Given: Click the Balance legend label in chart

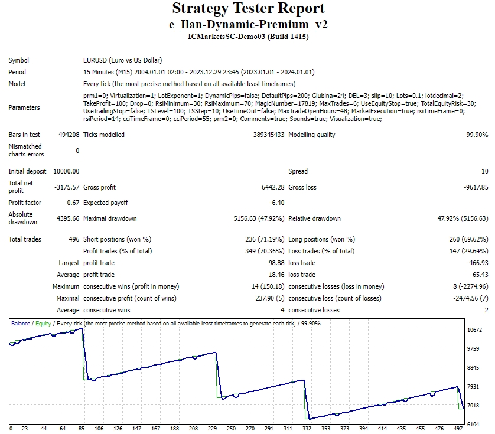Looking at the screenshot, I should tap(21, 324).
